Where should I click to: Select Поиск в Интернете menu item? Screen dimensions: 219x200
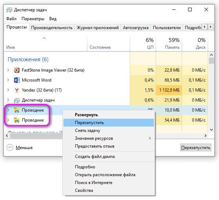[x=109, y=183]
